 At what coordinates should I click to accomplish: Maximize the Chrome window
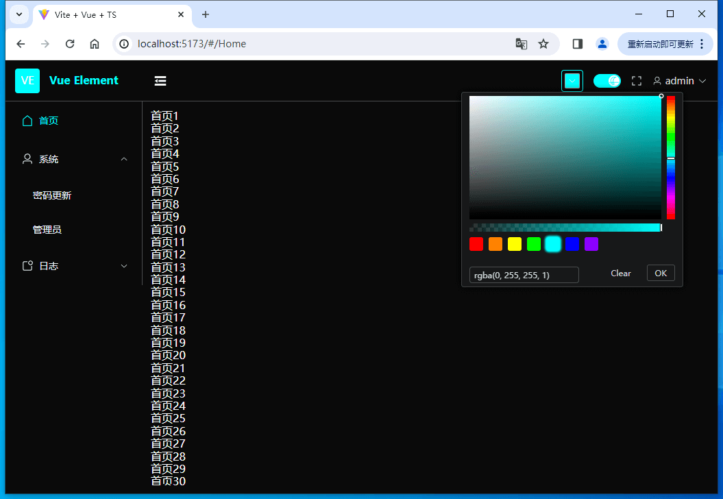670,14
